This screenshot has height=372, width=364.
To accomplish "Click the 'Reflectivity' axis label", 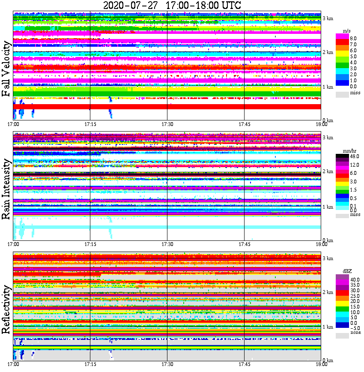I will point(6,309).
